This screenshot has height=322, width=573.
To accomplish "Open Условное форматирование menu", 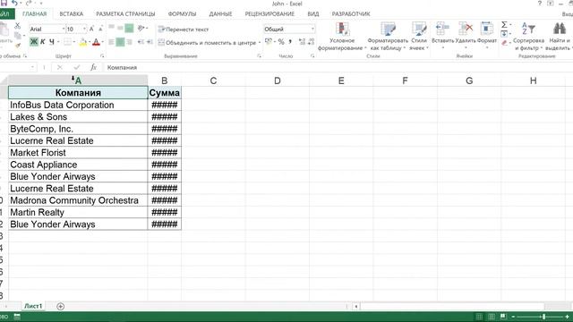I will click(x=342, y=37).
